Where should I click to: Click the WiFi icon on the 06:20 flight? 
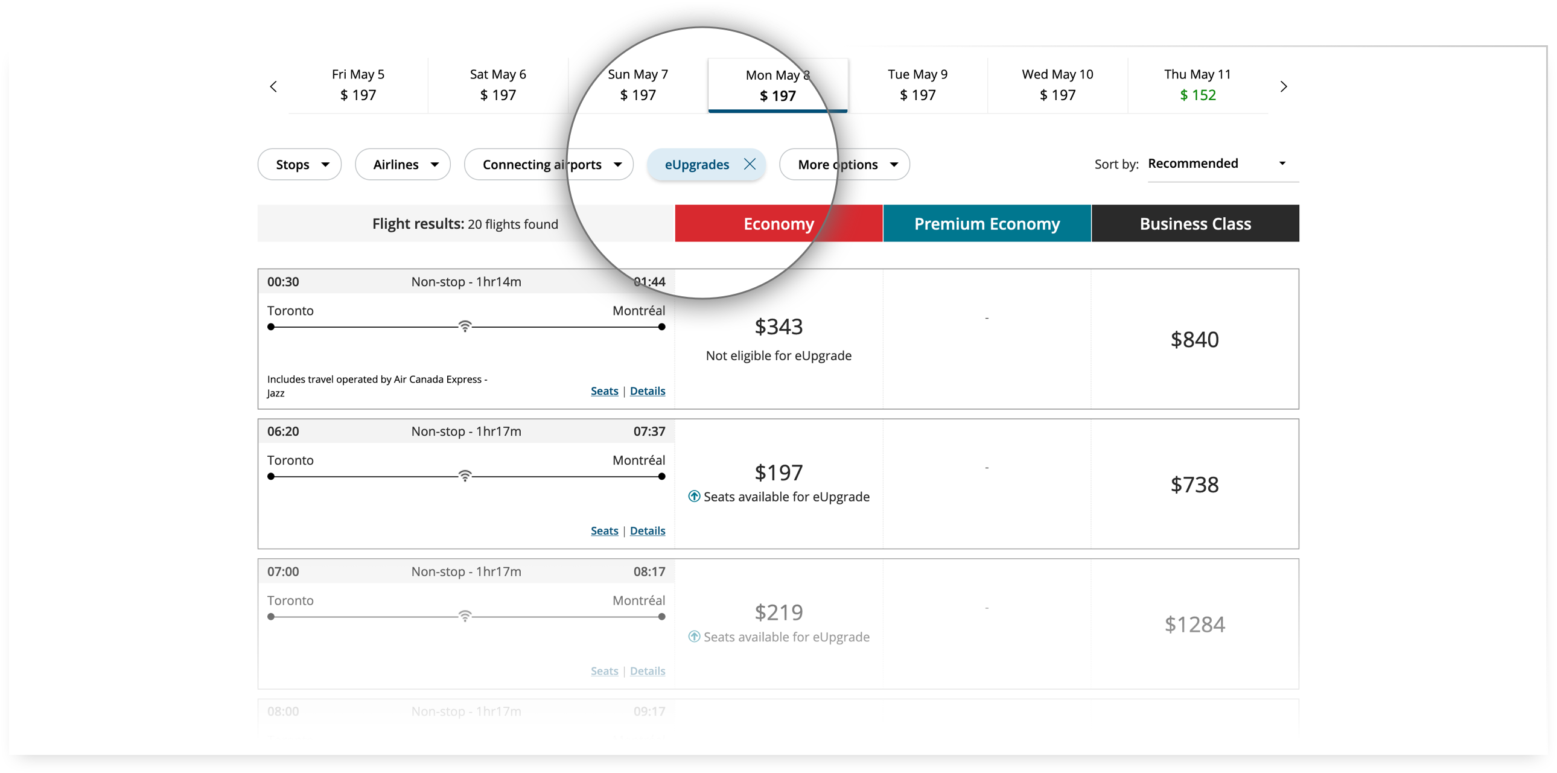click(466, 477)
